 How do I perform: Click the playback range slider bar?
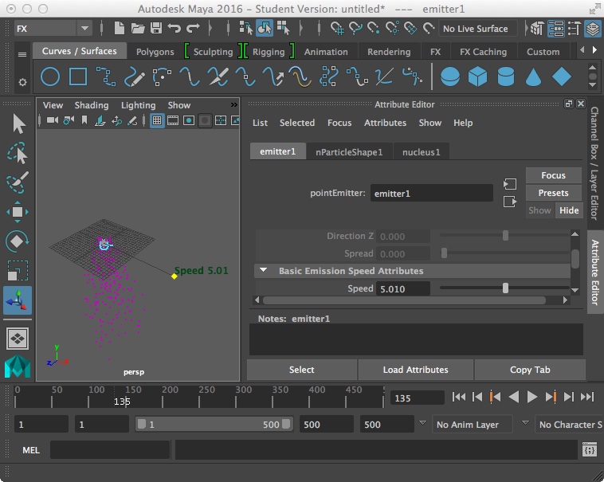pos(214,425)
